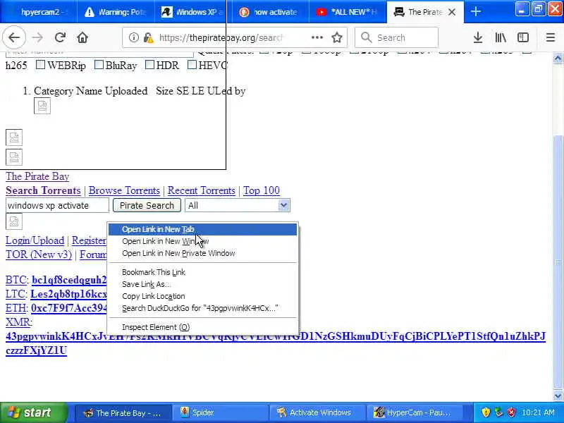Screen dimensions: 564x423
Task: Click the insecure connection padlock icon
Action: 148,37
